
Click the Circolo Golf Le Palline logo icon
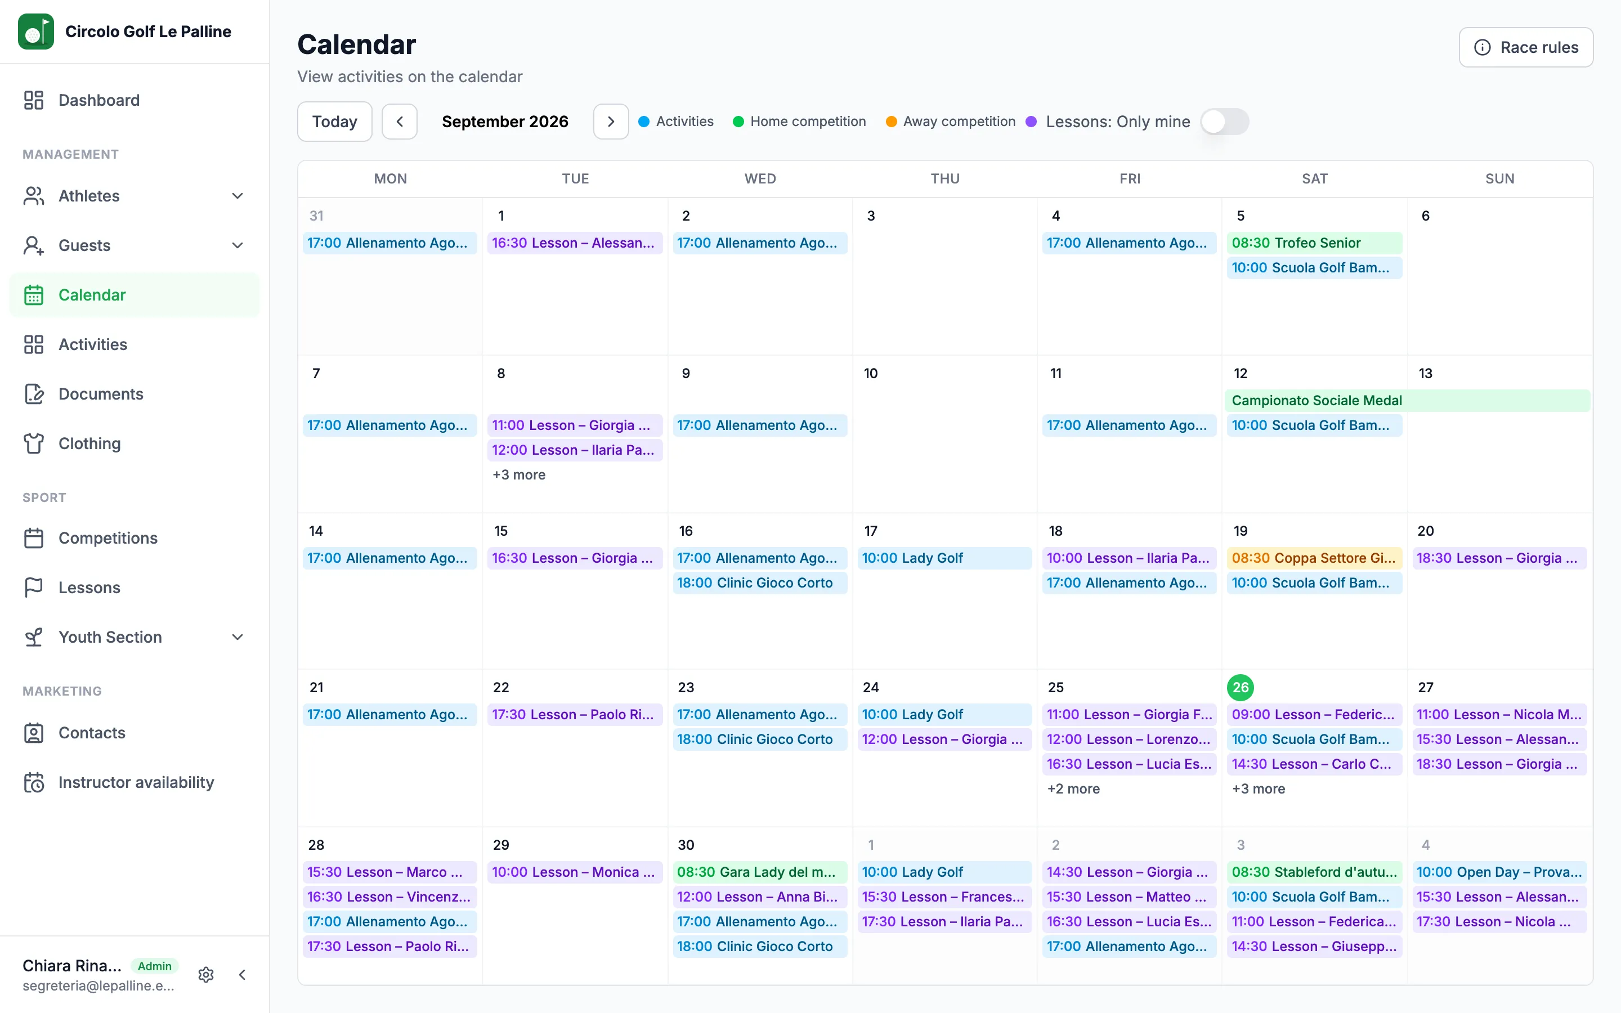(x=35, y=32)
